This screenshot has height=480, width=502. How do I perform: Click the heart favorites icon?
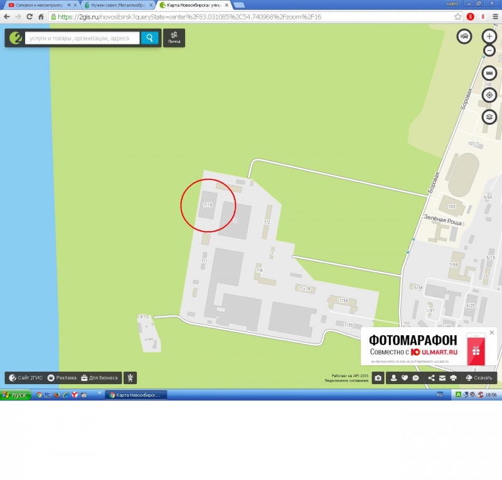(x=405, y=378)
